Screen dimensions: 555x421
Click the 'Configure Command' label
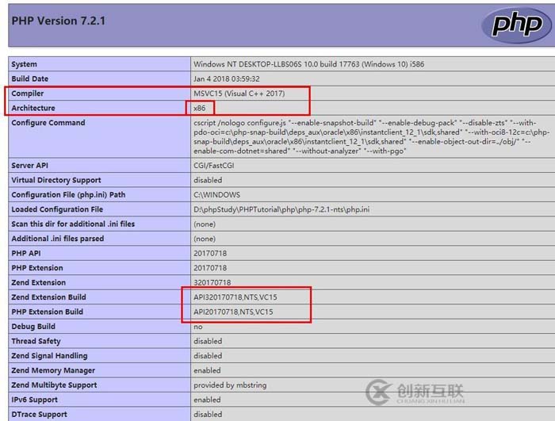coord(48,123)
